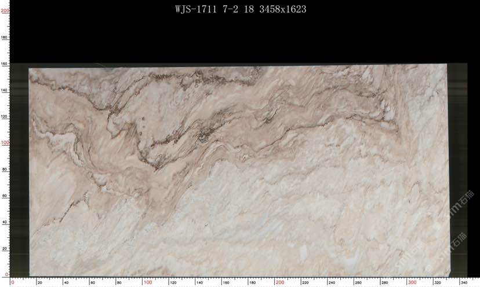Click the red 100 mark on vertical ruler

[x=5, y=142]
